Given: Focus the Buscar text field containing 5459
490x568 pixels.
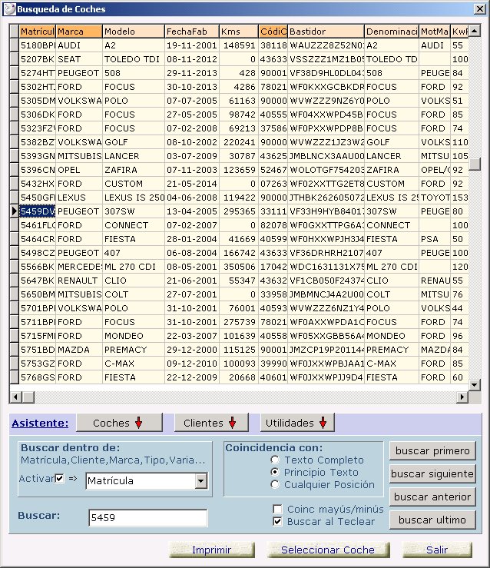Looking at the screenshot, I should pyautogui.click(x=148, y=517).
